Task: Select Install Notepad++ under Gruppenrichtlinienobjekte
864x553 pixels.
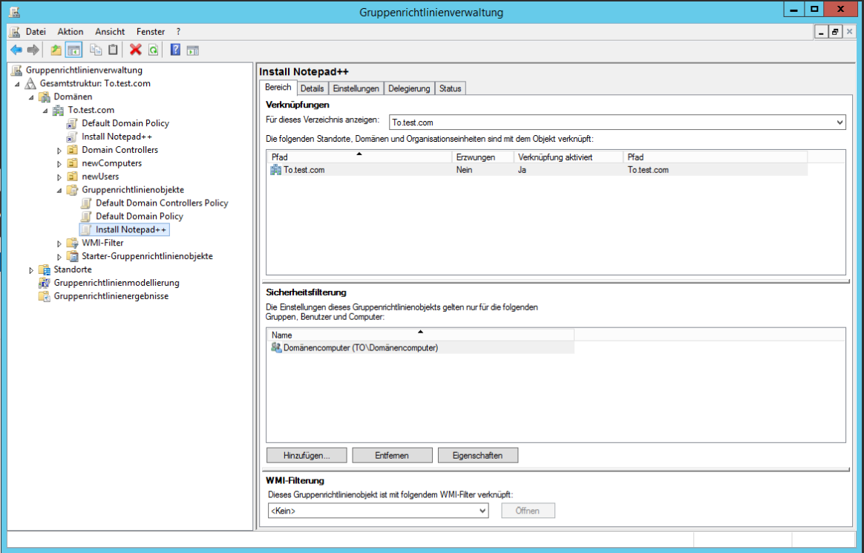Action: (125, 229)
